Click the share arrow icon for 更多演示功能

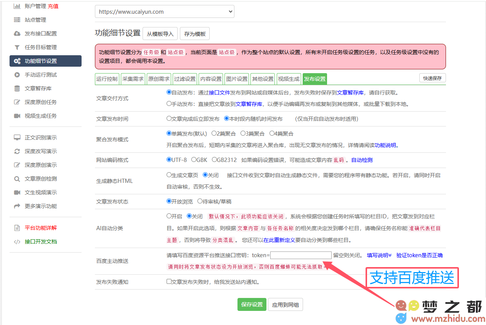pyautogui.click(x=17, y=206)
